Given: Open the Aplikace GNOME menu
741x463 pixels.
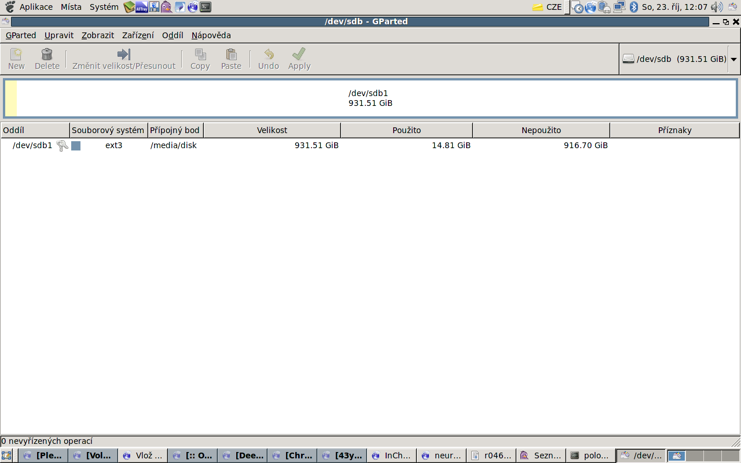Looking at the screenshot, I should (36, 7).
